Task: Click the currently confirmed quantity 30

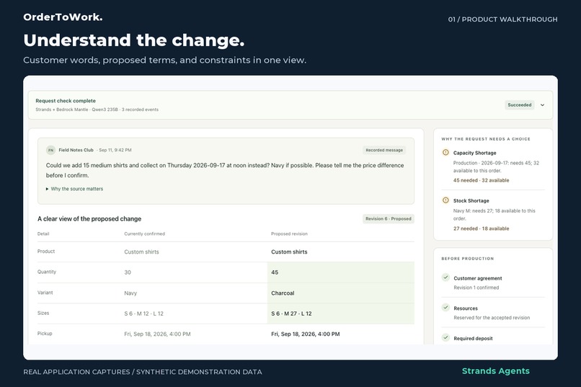Action: point(128,272)
